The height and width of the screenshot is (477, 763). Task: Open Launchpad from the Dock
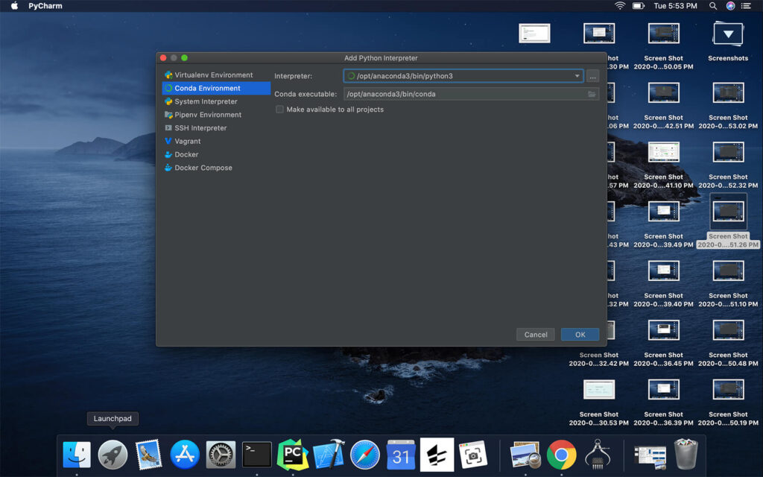[113, 455]
